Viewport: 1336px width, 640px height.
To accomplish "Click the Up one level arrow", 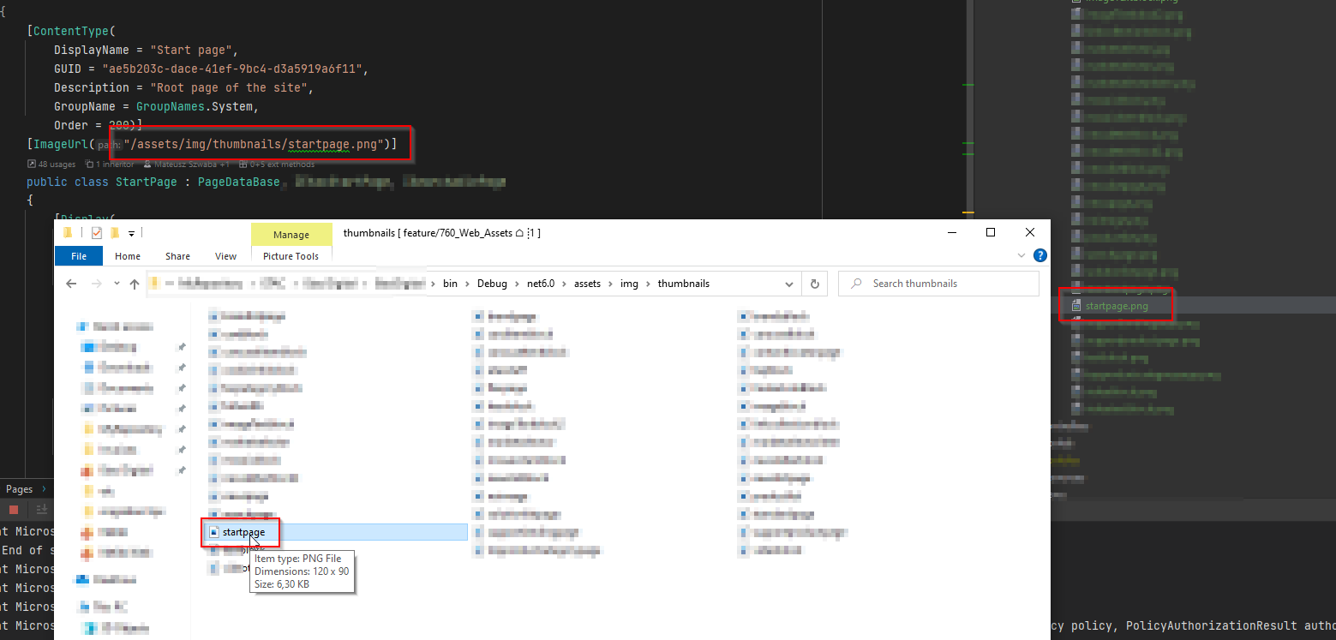I will tap(134, 284).
